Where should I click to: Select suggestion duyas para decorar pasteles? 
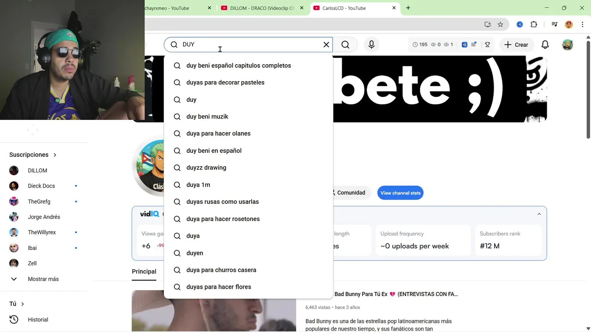point(248,83)
